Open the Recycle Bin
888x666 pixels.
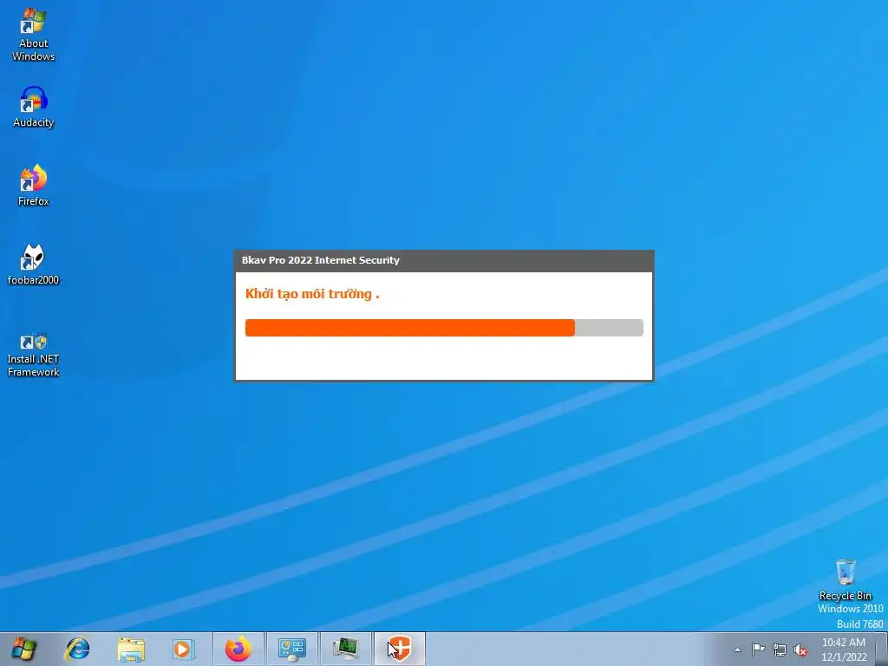[846, 580]
